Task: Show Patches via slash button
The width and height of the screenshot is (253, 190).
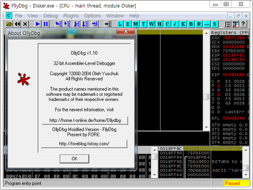Action: coord(175,24)
